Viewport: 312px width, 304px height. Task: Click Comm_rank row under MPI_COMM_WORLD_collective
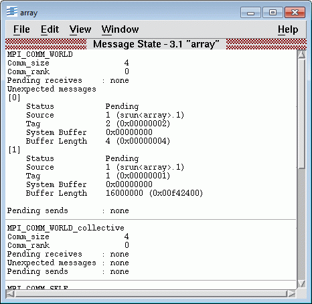pyautogui.click(x=68, y=245)
